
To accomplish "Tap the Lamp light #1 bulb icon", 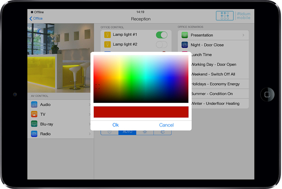I will pyautogui.click(x=107, y=35).
